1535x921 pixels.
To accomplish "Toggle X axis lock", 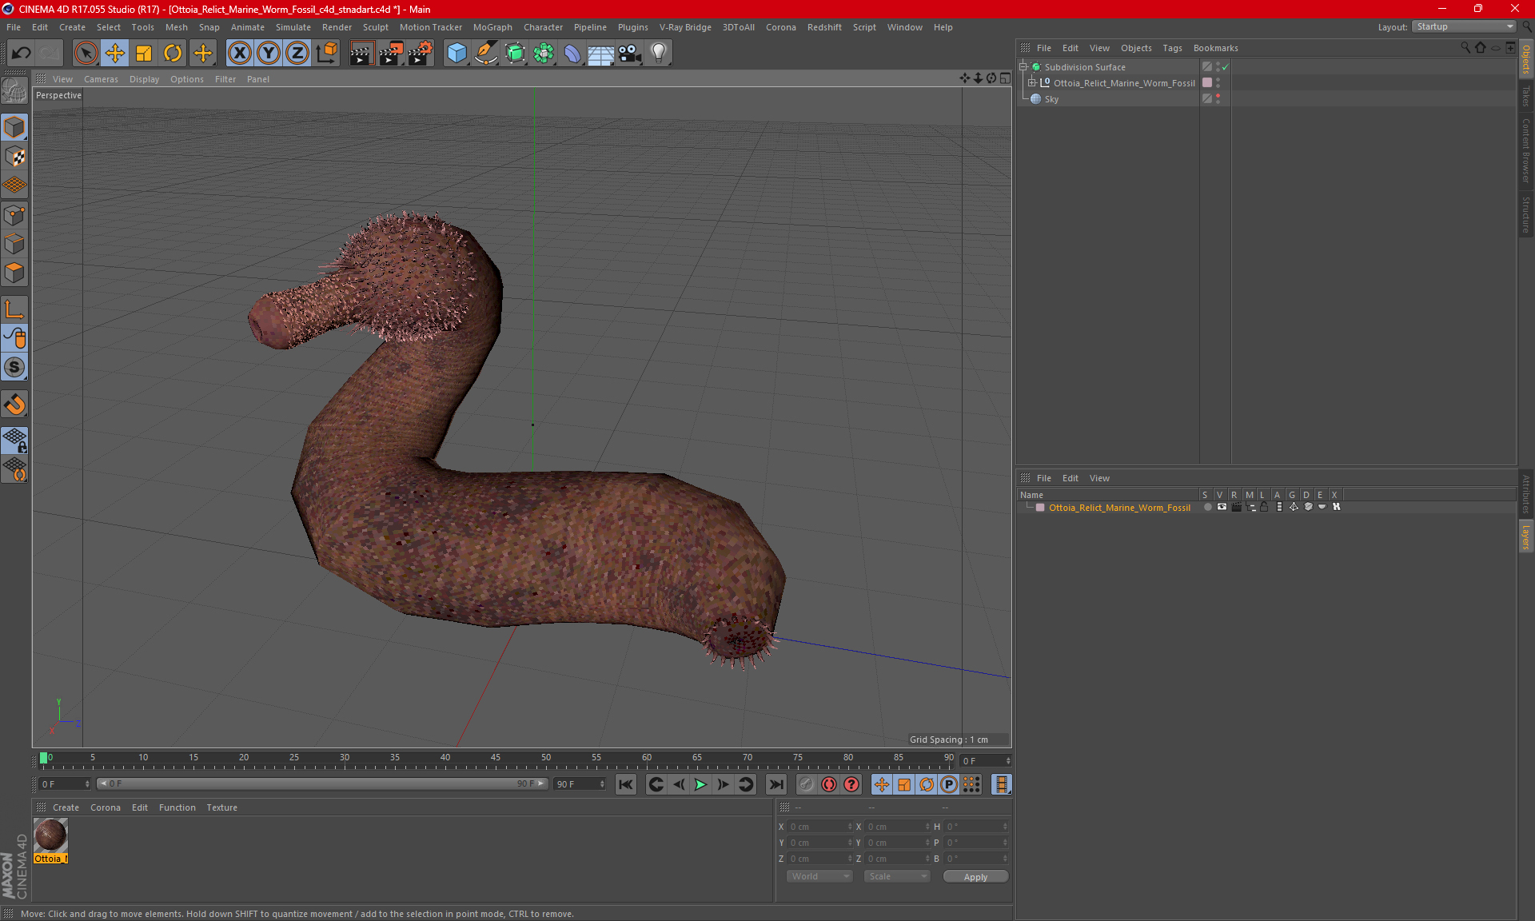I will pyautogui.click(x=239, y=53).
